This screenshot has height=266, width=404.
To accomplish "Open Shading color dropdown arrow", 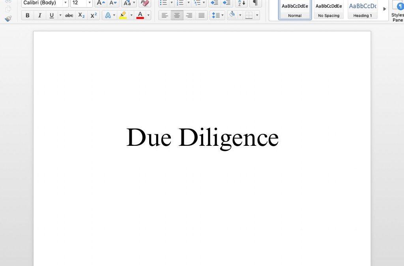I will coord(240,15).
